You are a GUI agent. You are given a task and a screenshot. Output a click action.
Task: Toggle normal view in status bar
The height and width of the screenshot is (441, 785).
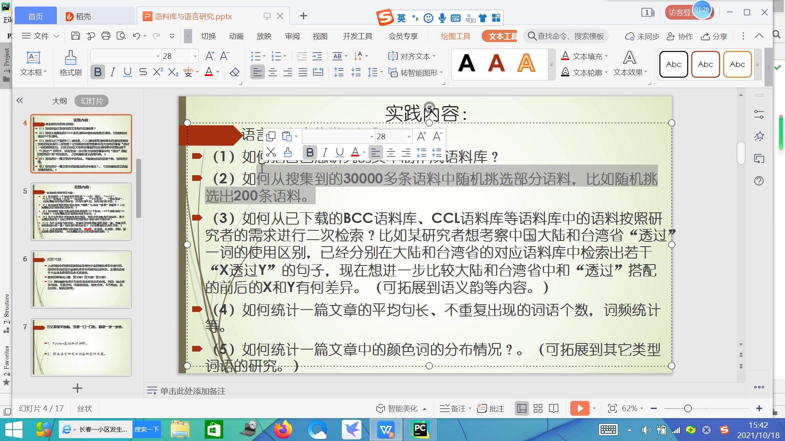[522, 408]
